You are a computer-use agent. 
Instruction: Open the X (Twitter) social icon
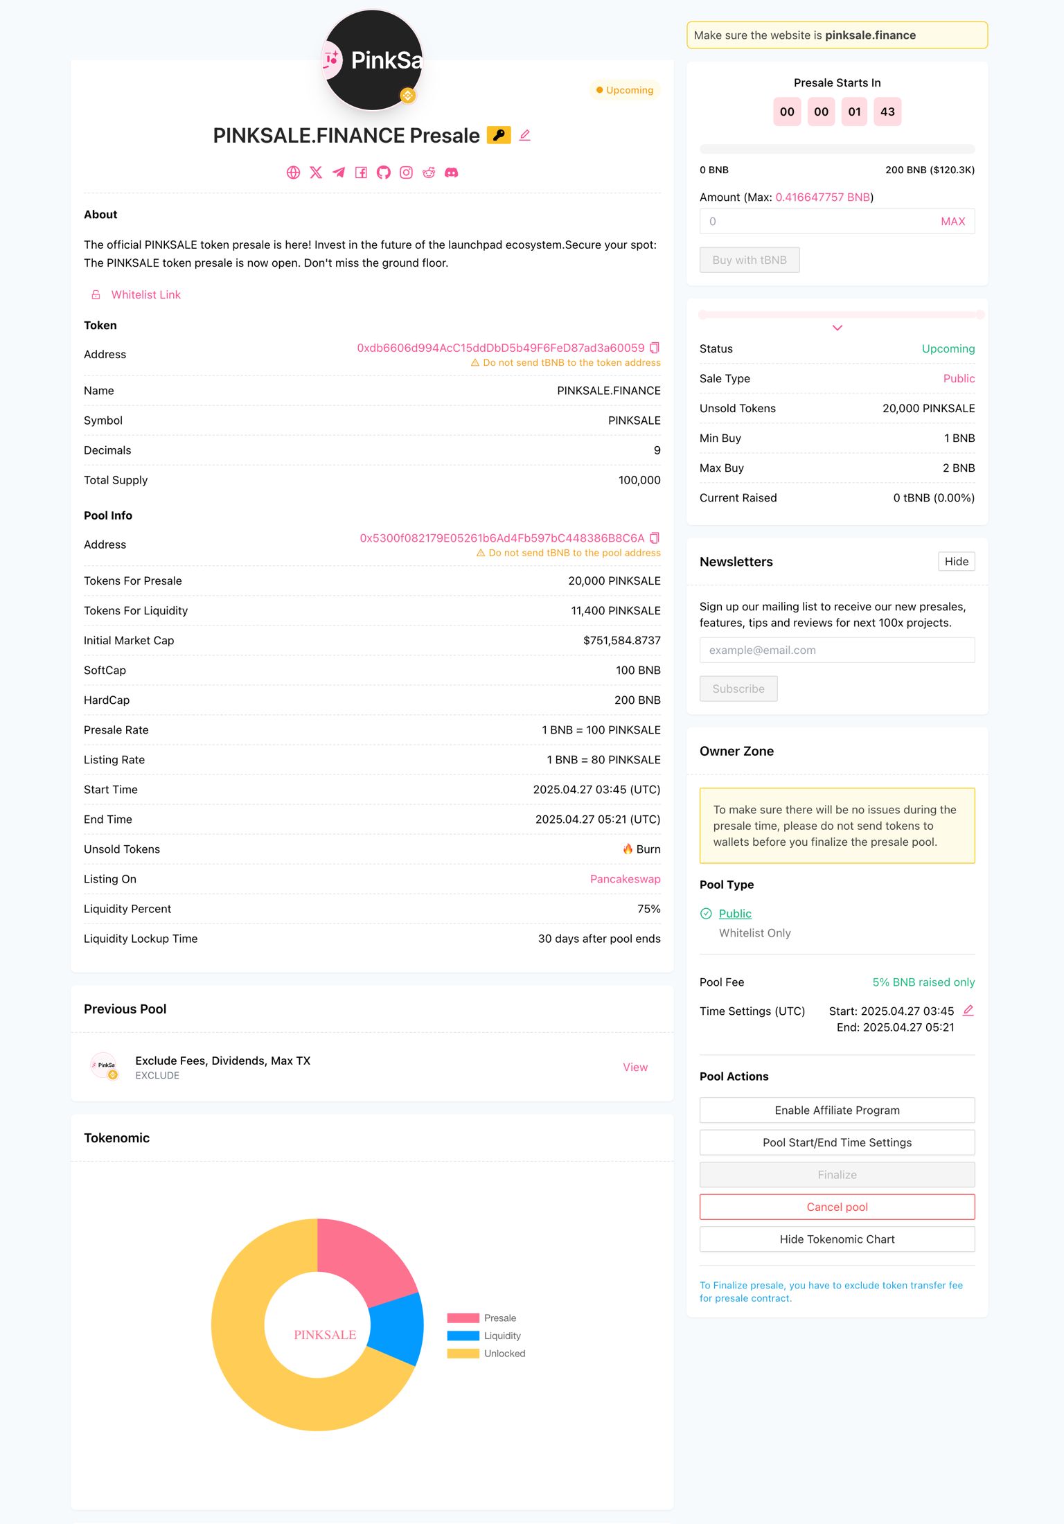click(x=316, y=172)
